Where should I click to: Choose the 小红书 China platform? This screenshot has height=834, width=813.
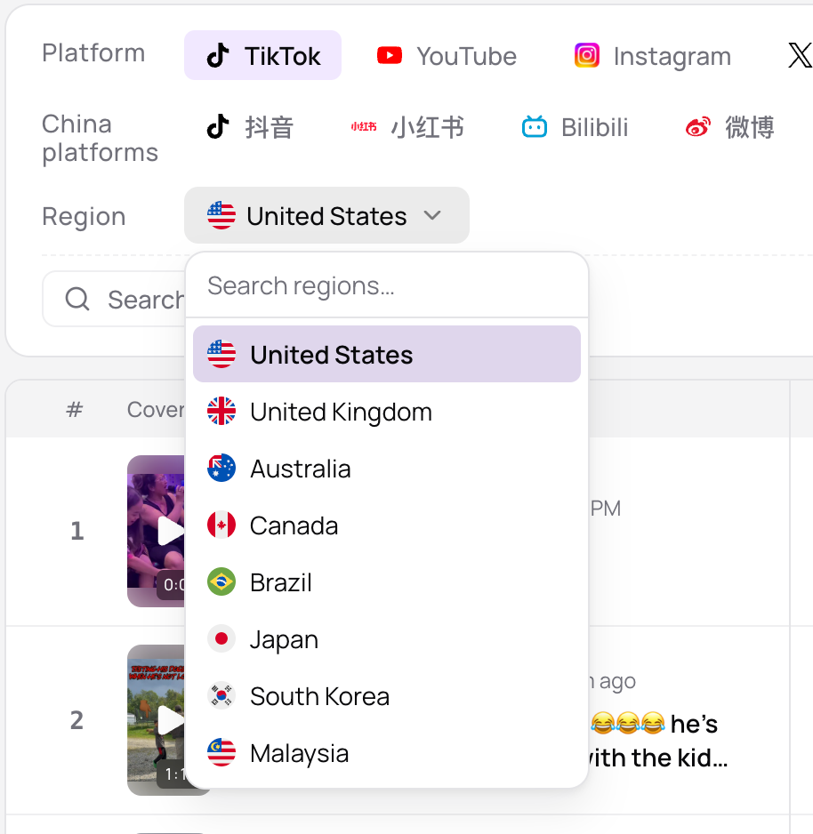407,127
